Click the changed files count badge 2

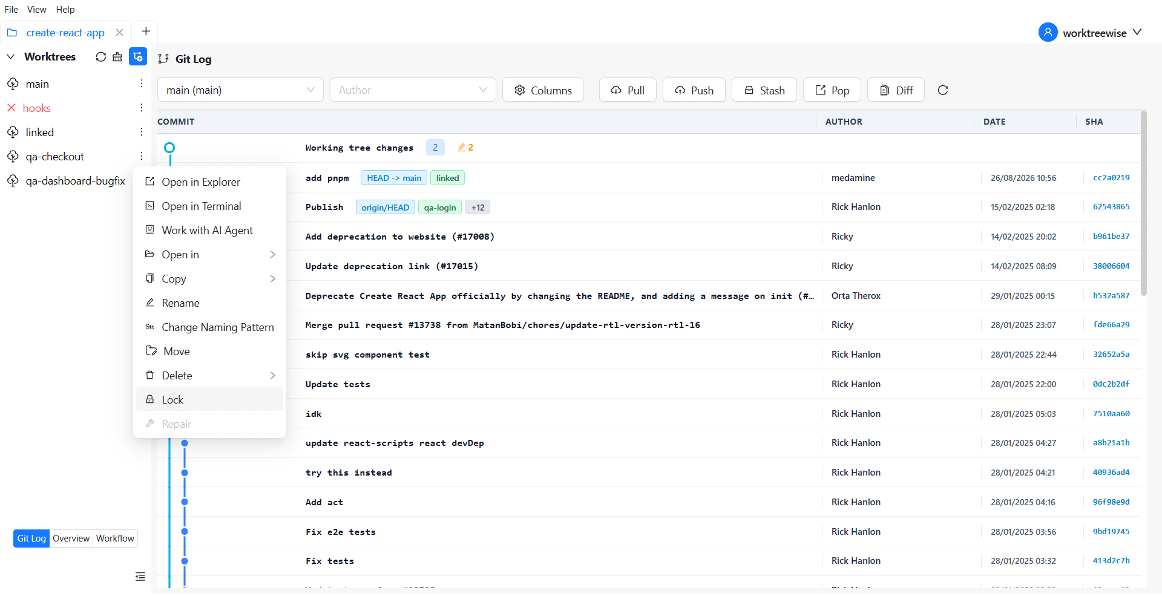(435, 148)
